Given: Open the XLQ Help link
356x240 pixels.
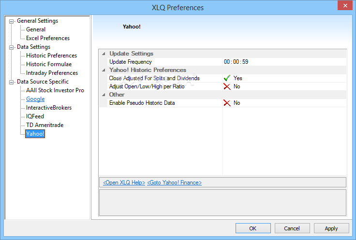Looking at the screenshot, I should click(124, 183).
